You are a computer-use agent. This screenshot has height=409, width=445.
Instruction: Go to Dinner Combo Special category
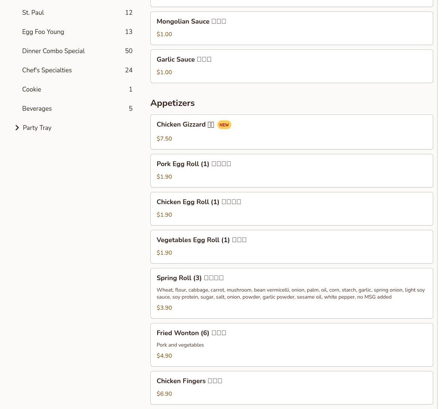[54, 51]
